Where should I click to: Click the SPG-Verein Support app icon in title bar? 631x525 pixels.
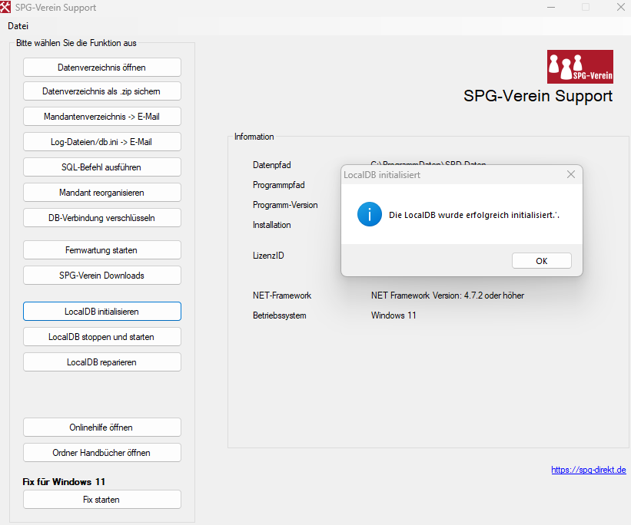click(x=5, y=7)
